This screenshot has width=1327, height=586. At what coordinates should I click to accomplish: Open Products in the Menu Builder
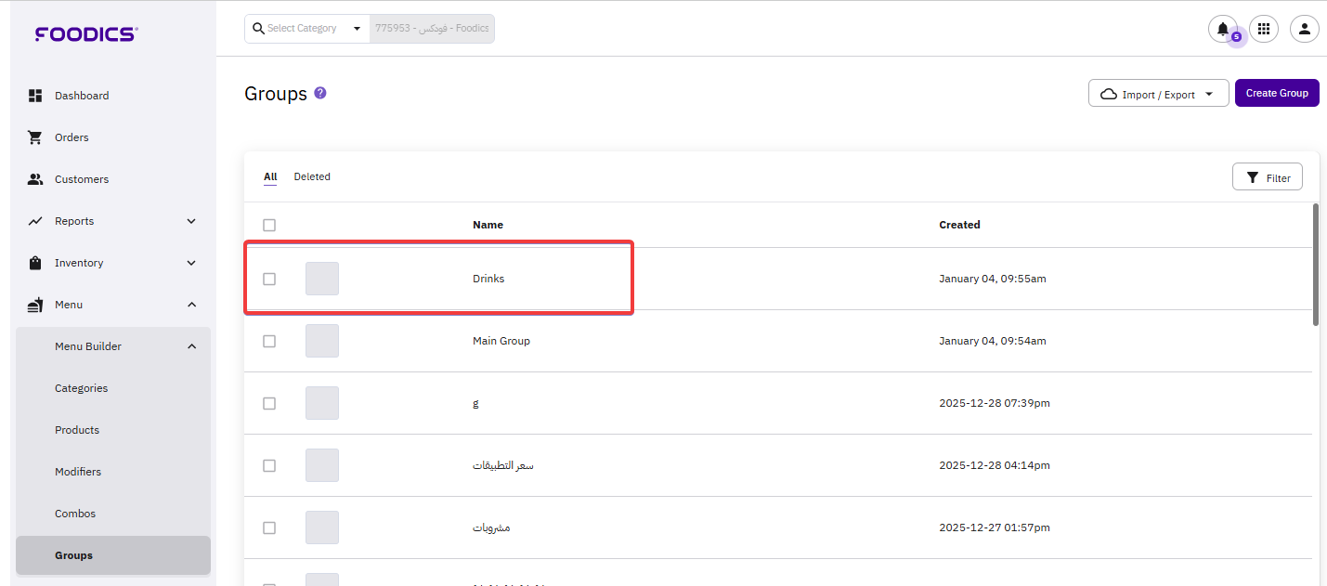77,430
